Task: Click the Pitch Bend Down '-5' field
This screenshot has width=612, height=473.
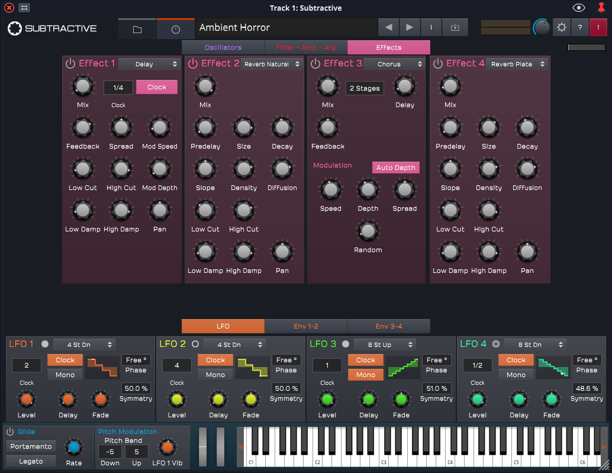Action: click(110, 452)
